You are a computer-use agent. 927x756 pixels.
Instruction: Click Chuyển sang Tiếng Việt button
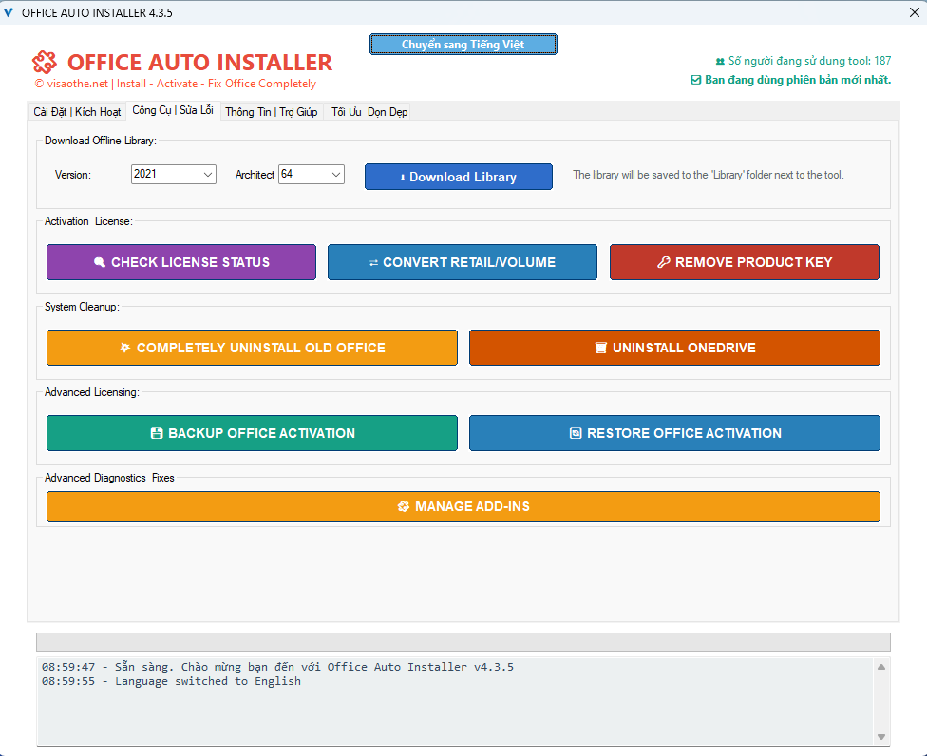click(x=463, y=45)
